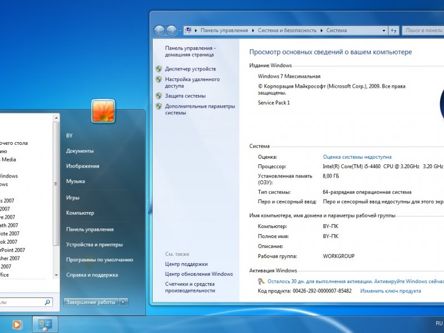Open PowerPoint 2007 in Start menu programs list
Screen dimensions: 444x333
(12, 250)
